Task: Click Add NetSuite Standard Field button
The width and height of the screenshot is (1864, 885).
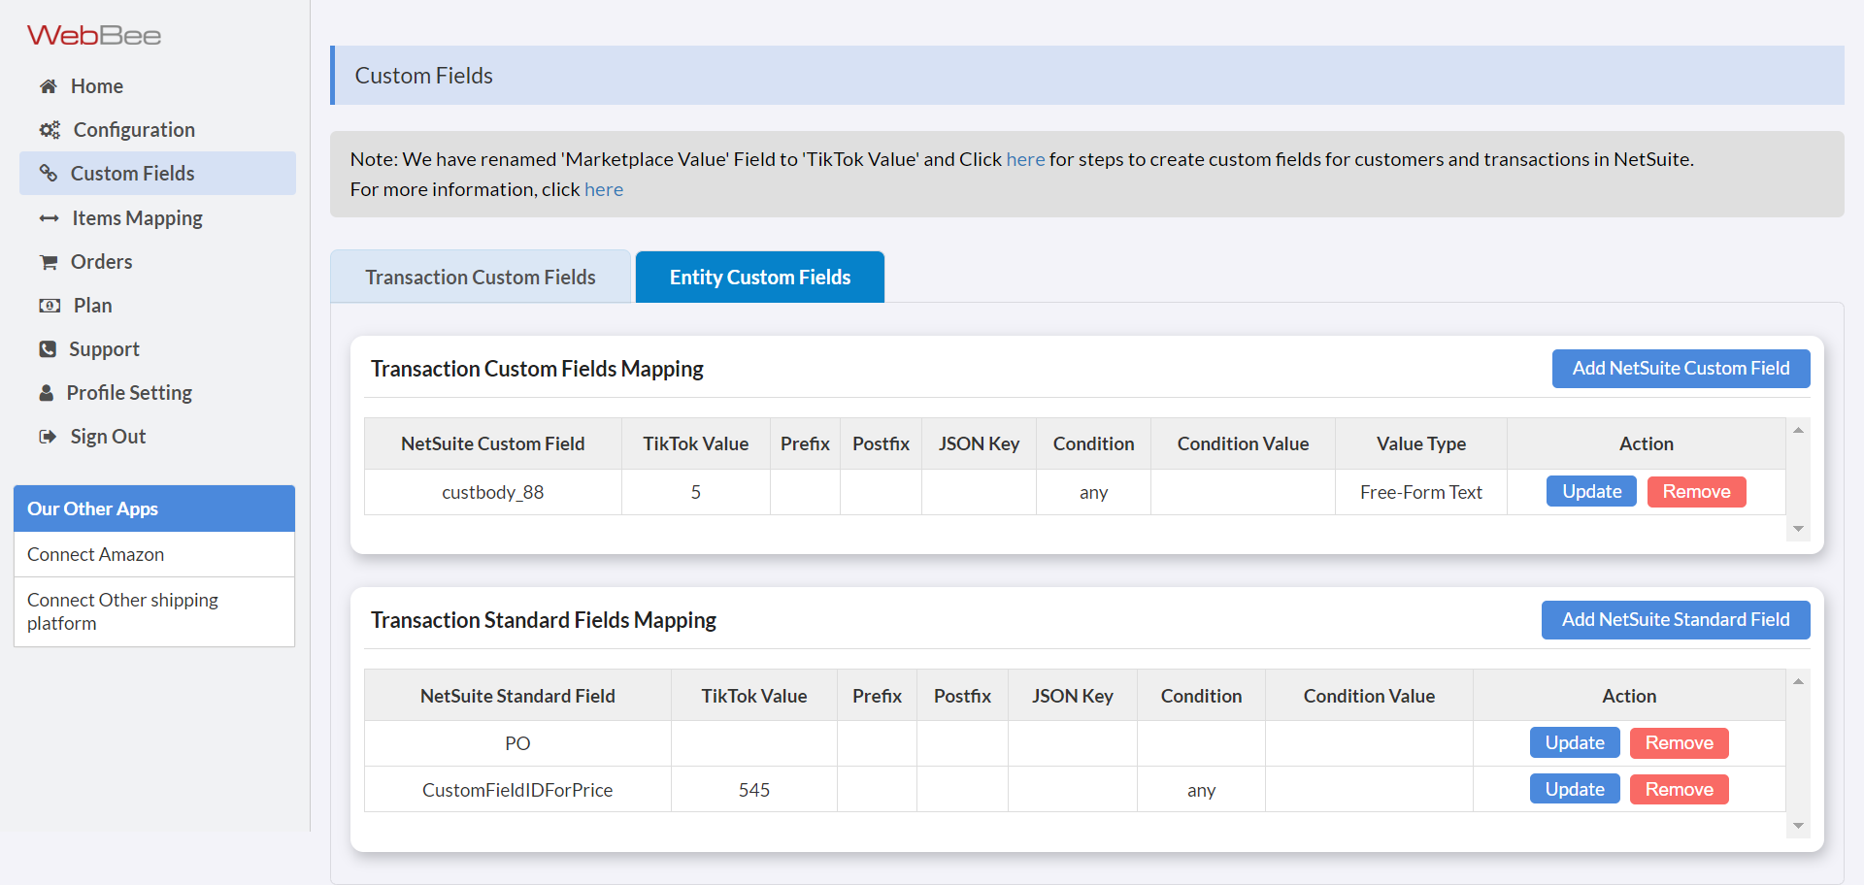Action: click(x=1675, y=619)
